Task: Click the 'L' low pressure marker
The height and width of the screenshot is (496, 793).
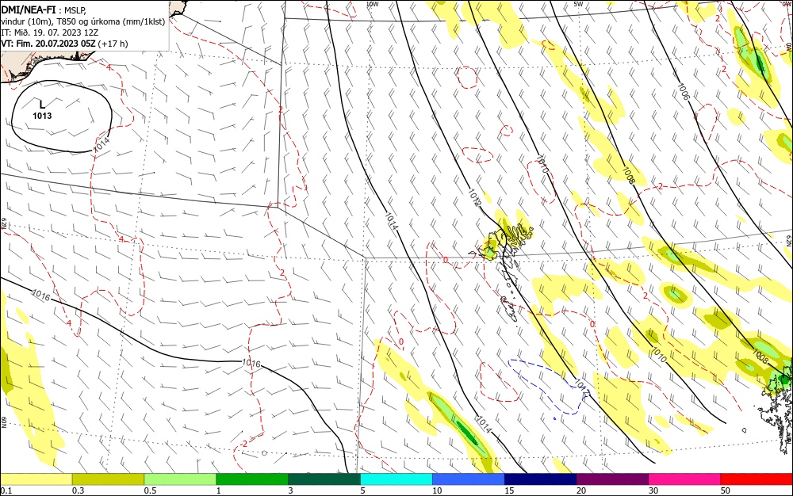Action: tap(42, 105)
